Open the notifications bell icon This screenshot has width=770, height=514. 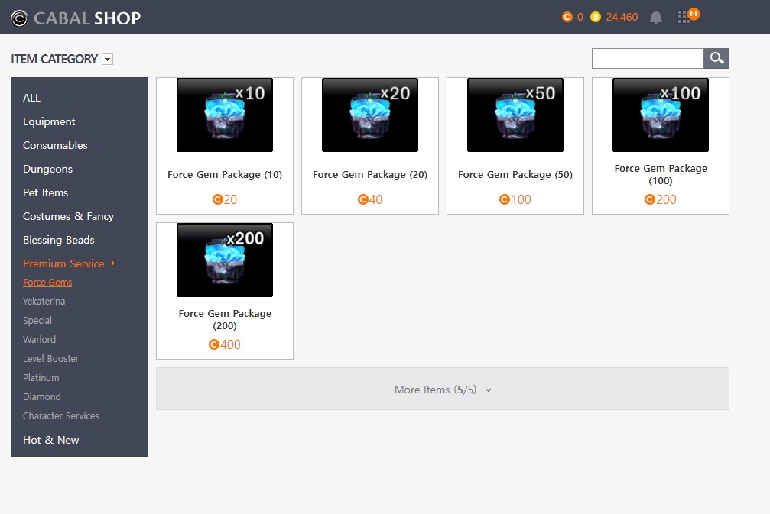tap(655, 17)
